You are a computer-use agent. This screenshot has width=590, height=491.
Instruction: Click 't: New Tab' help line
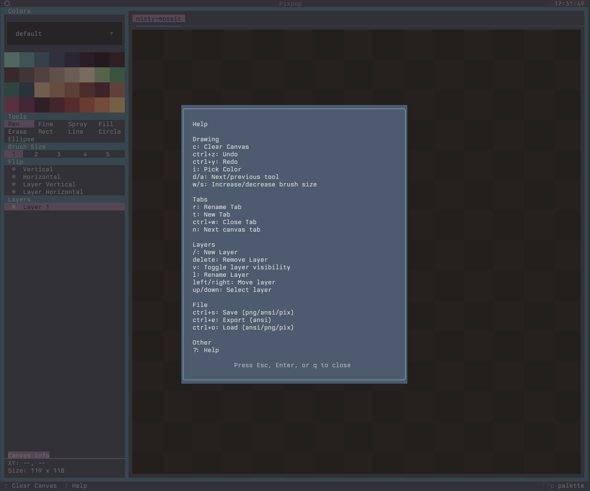coord(211,215)
